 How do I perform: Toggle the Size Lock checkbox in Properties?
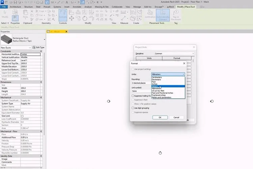(x=22, y=116)
